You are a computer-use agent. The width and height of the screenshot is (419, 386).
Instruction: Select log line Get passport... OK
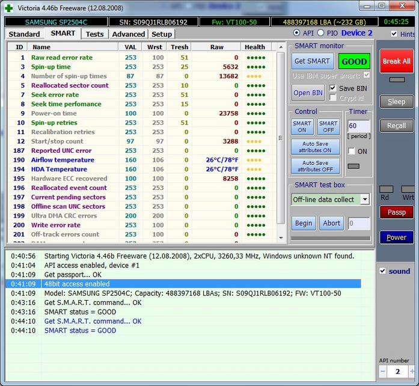click(183, 275)
